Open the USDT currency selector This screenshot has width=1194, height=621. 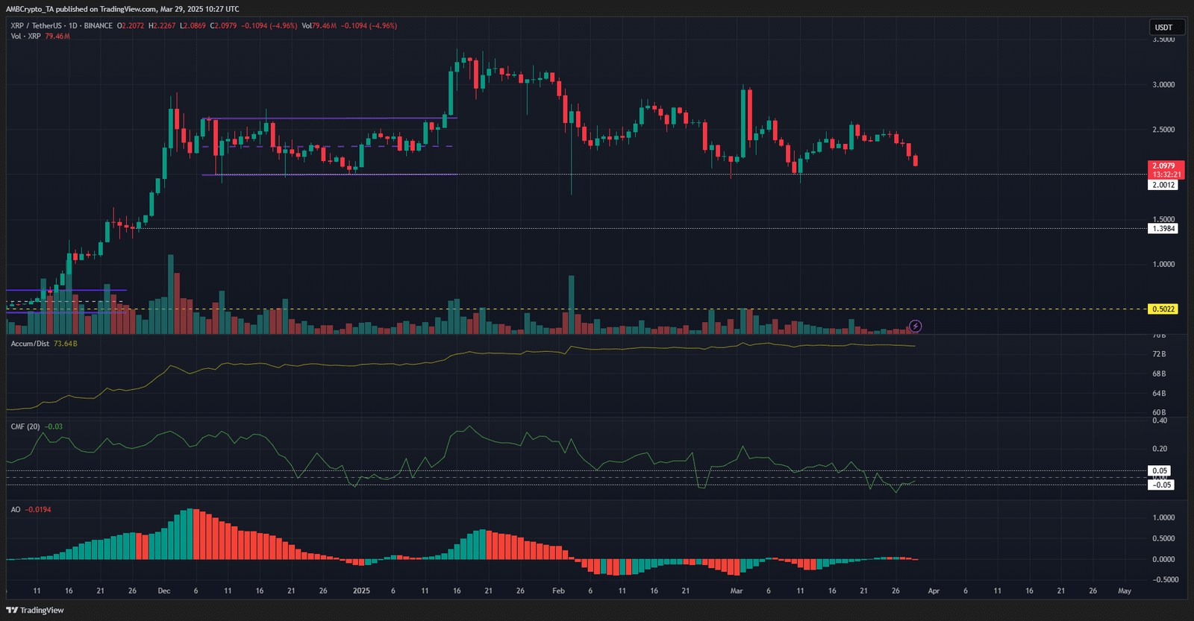1163,27
